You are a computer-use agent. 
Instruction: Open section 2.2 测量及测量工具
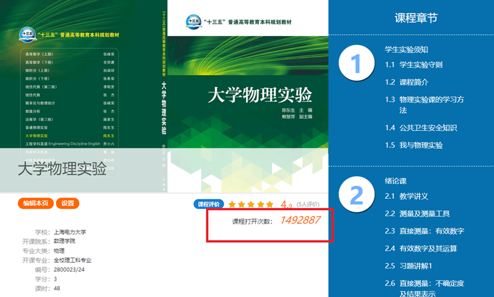417,213
